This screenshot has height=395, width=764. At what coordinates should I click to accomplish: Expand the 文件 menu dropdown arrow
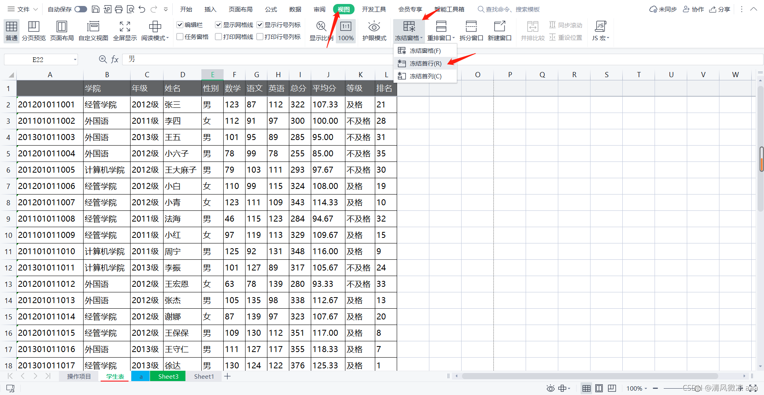coord(35,9)
